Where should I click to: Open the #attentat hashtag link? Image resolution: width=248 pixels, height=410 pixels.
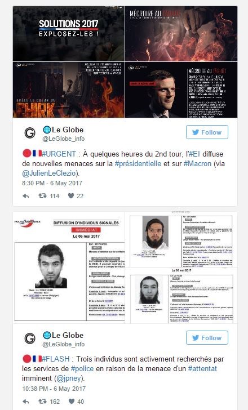click(x=202, y=369)
